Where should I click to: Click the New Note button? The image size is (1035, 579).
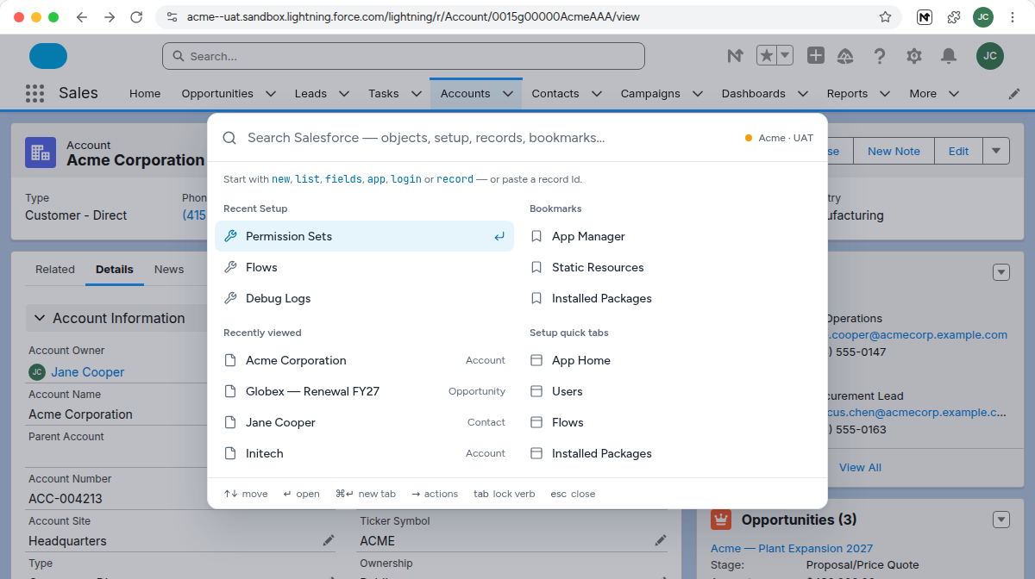(x=894, y=151)
